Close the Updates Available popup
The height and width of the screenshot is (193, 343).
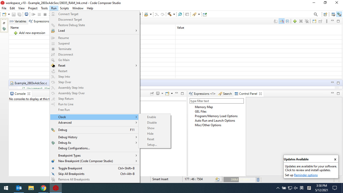click(x=335, y=159)
